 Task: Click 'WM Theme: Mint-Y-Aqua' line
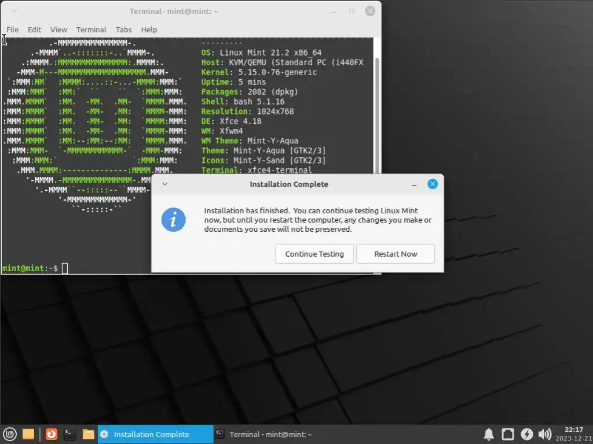point(250,141)
